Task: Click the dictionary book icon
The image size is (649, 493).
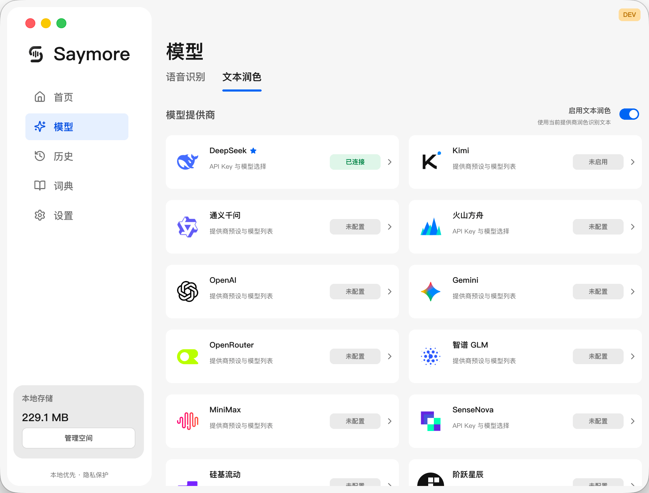Action: (40, 186)
